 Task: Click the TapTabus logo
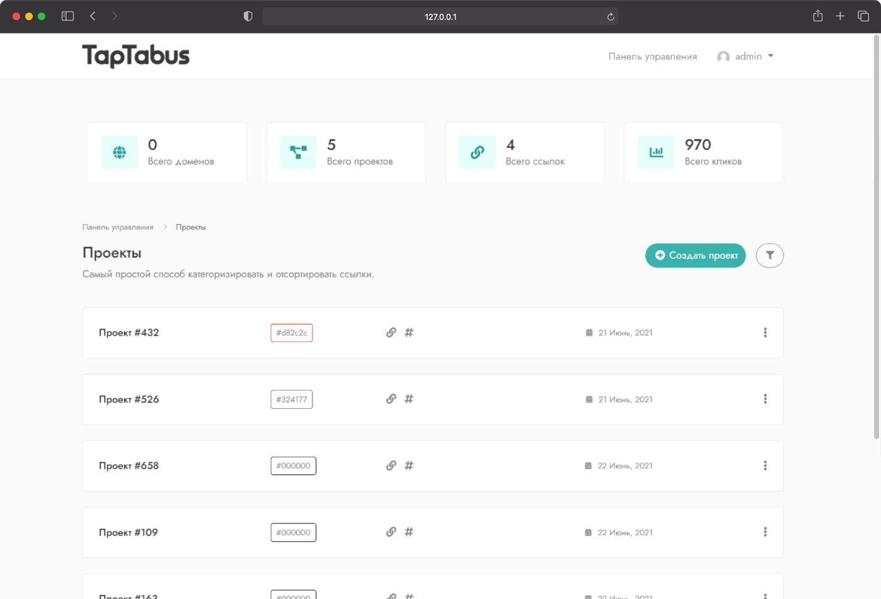136,56
